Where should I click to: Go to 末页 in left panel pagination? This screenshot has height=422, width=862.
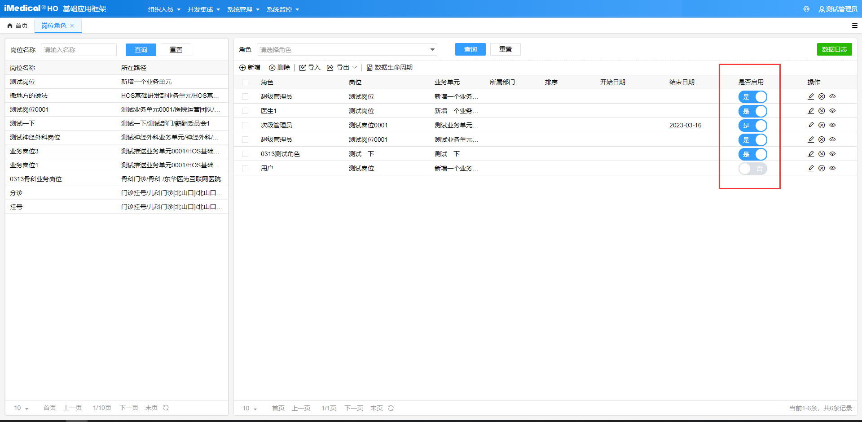pos(151,408)
